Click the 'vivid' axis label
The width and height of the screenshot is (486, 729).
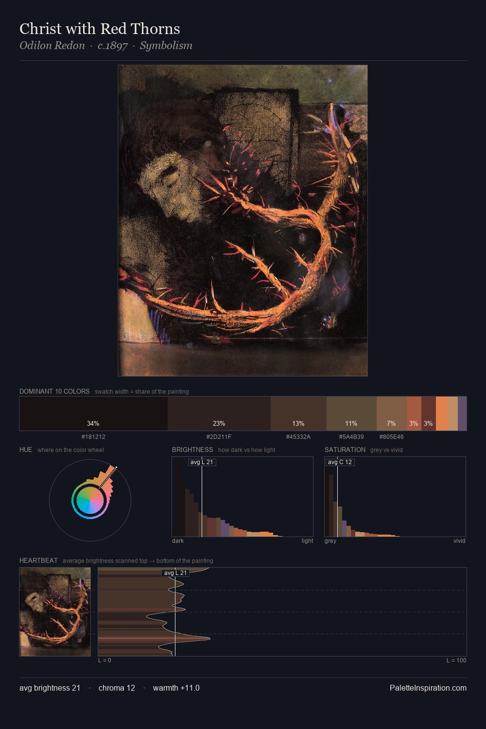pos(459,541)
